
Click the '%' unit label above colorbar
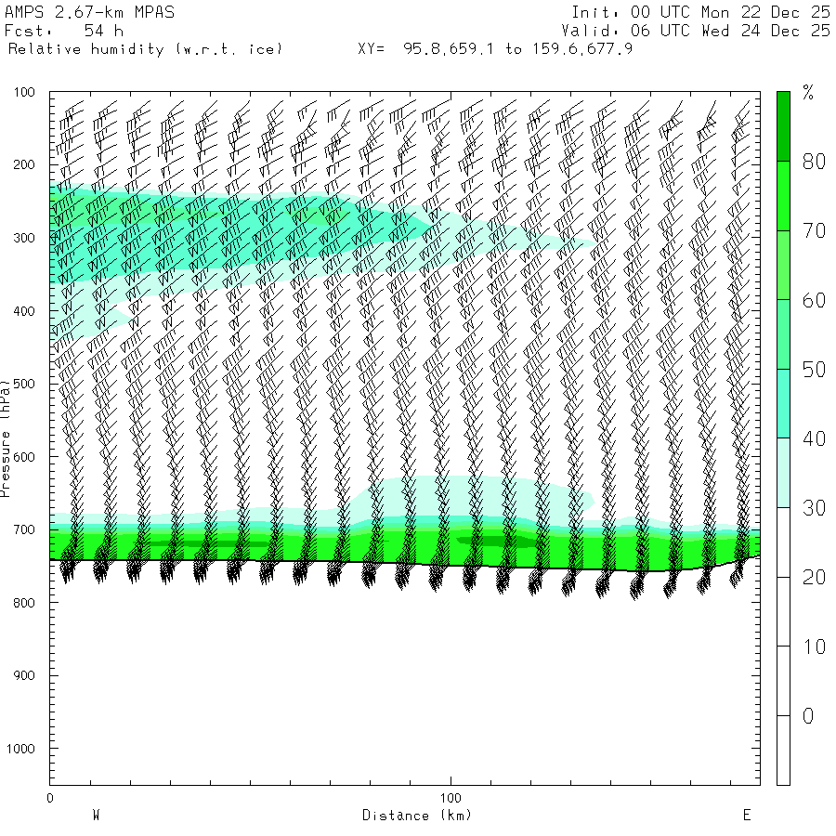[808, 92]
